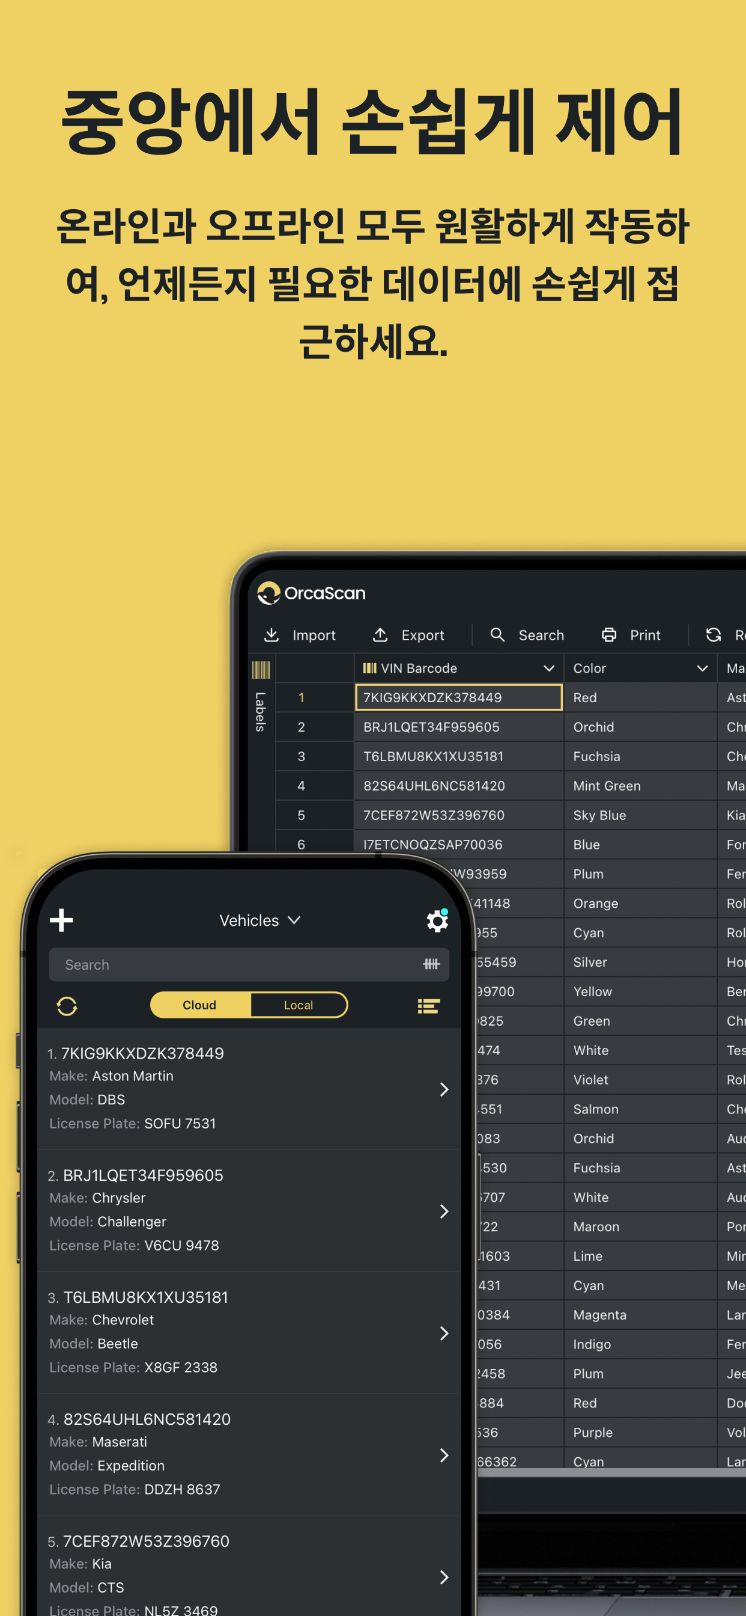Viewport: 746px width, 1616px height.
Task: Select cell T6LBMU8KX1XU35181 in the table
Action: (x=459, y=756)
